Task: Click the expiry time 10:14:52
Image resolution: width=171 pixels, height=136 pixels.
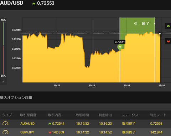Action: pos(105,132)
